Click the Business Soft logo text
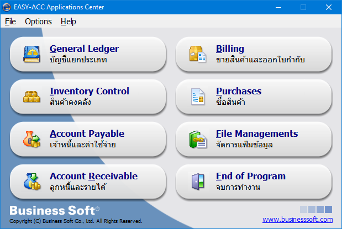Viewport: 342px width, 229px height. [54, 210]
